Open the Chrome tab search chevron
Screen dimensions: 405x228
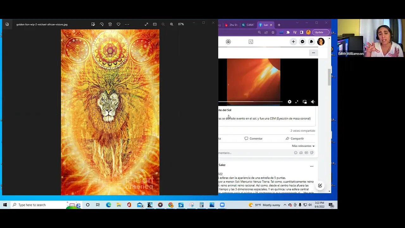click(x=297, y=23)
